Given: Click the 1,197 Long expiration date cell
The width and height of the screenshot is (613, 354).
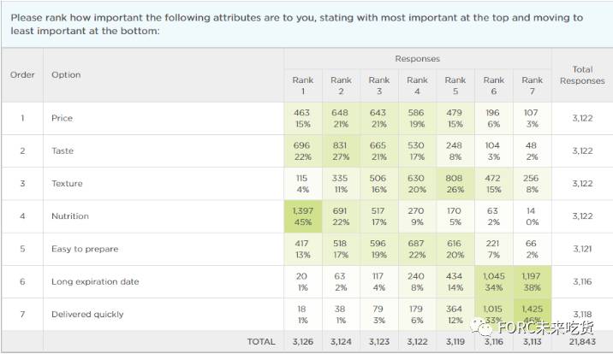Looking at the screenshot, I should pyautogui.click(x=532, y=281).
